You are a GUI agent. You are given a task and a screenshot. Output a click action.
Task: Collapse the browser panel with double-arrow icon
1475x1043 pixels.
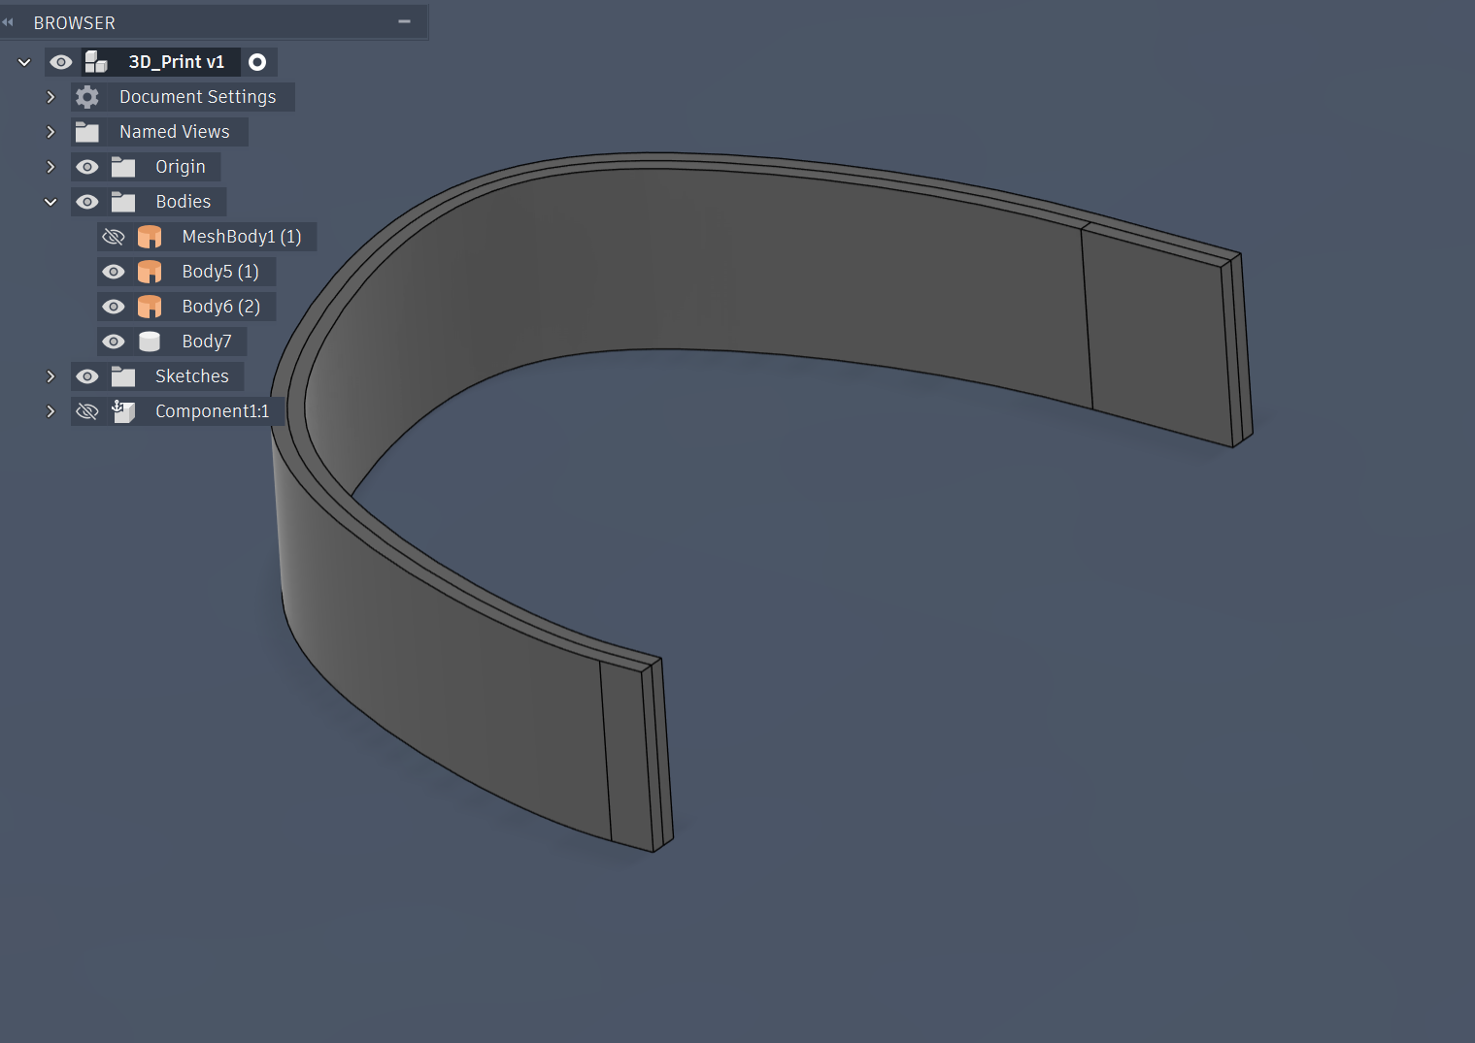[8, 22]
